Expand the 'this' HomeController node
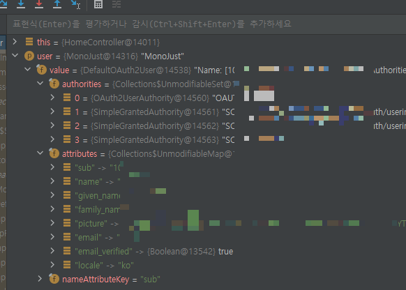Screen dimensions: 406x290 pyautogui.click(x=15, y=42)
